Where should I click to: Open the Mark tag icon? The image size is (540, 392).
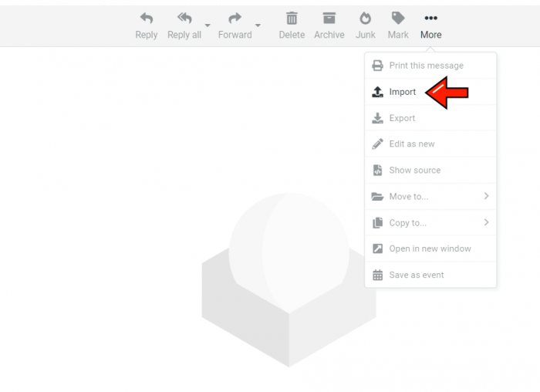pyautogui.click(x=398, y=19)
